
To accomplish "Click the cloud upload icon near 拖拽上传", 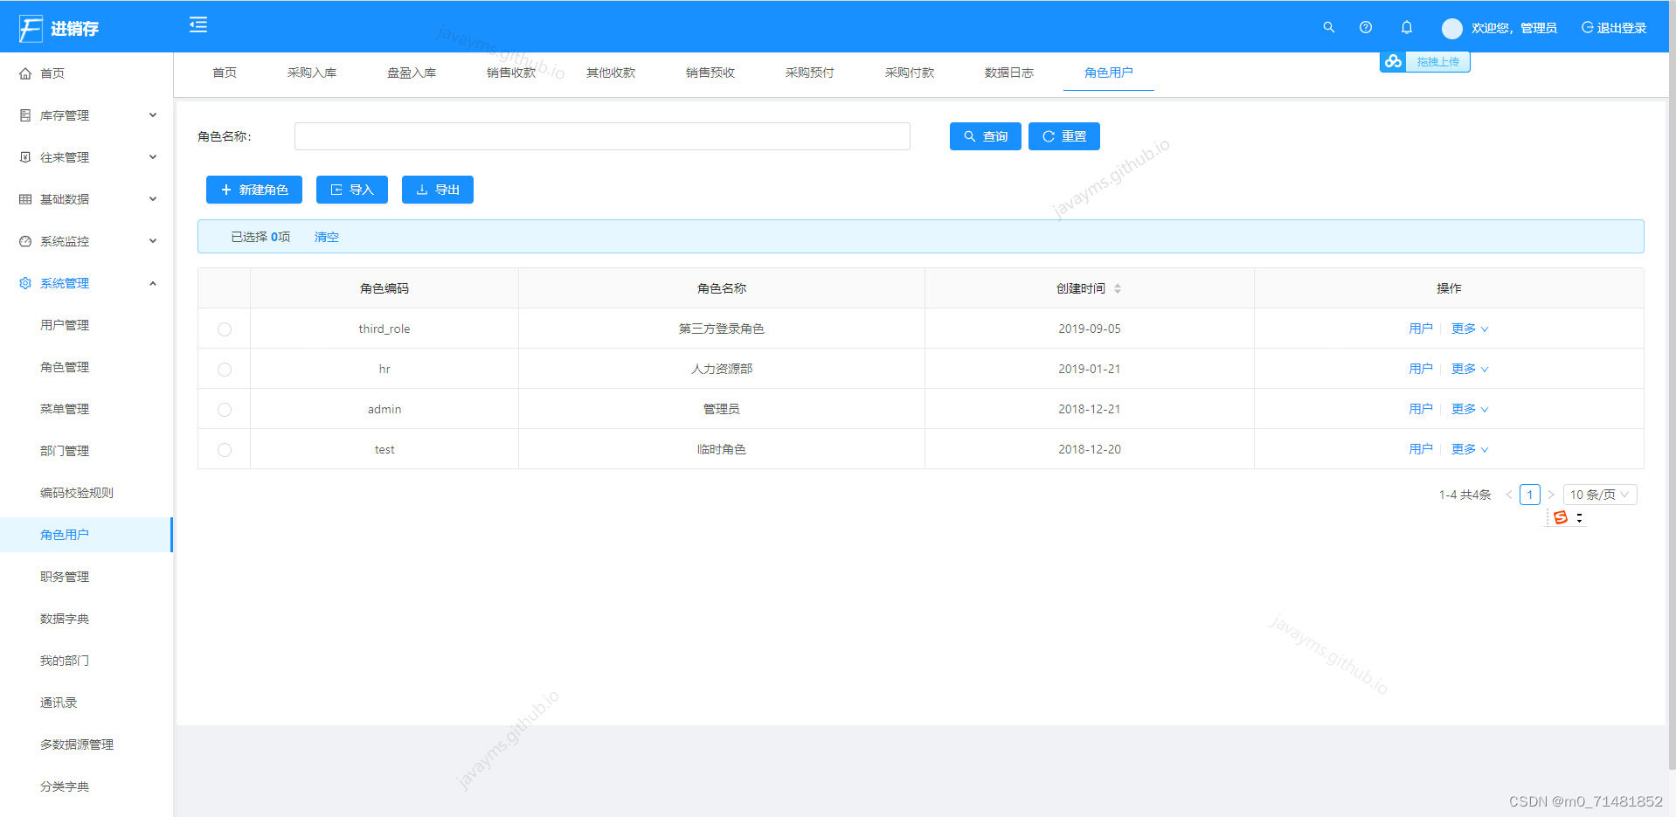I will point(1393,61).
